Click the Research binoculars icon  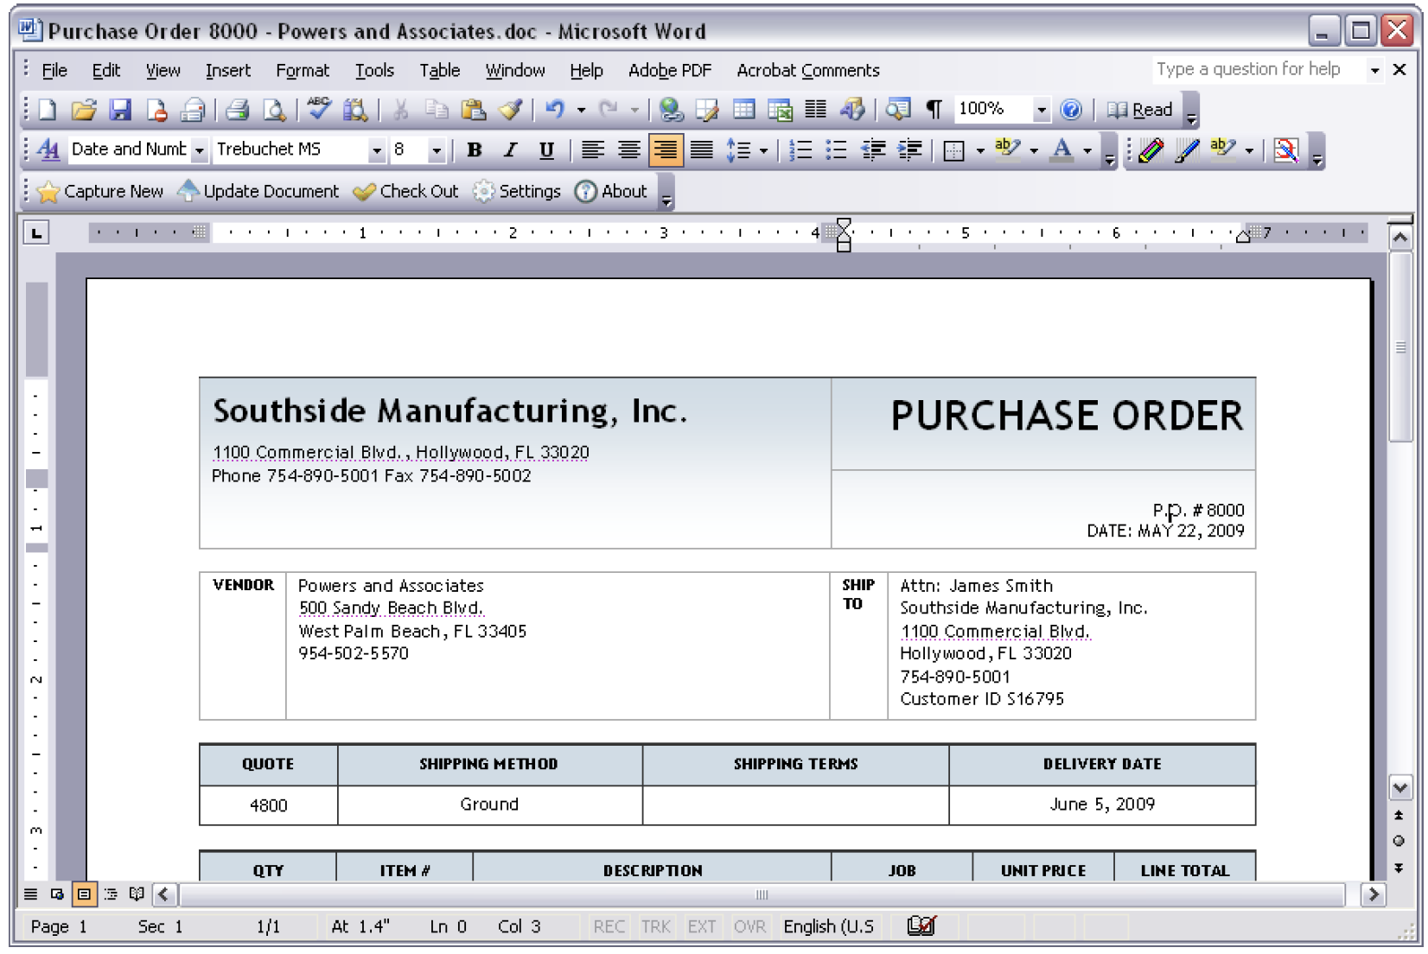(x=355, y=110)
